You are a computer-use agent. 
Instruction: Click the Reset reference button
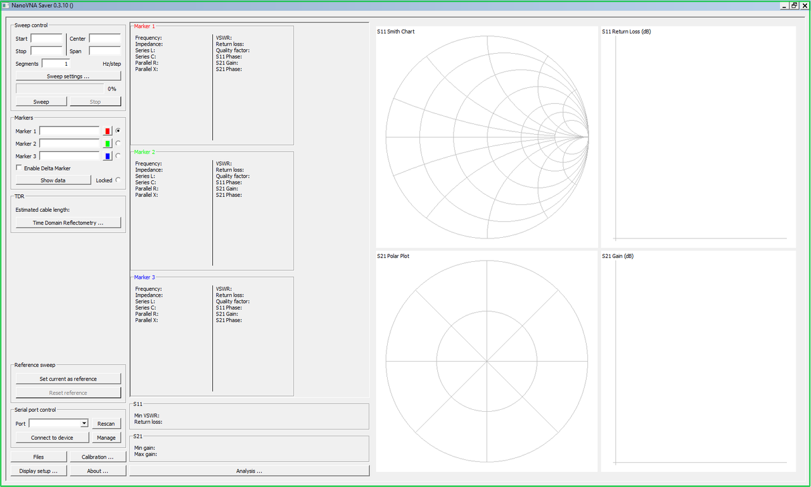click(68, 393)
